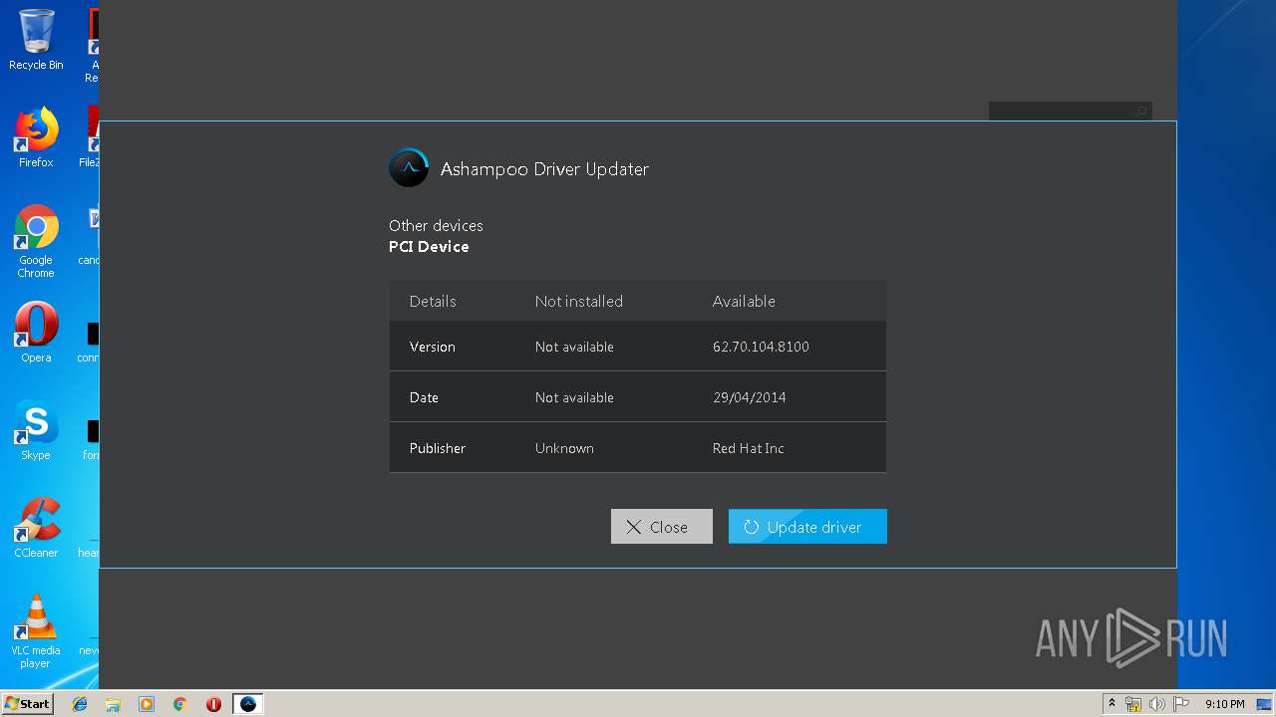Click the Version row label
The image size is (1276, 717).
point(432,347)
